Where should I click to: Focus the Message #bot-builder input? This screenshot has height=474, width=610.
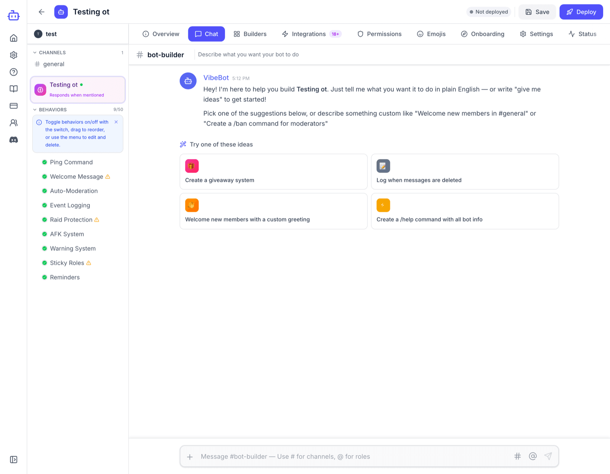click(355, 456)
